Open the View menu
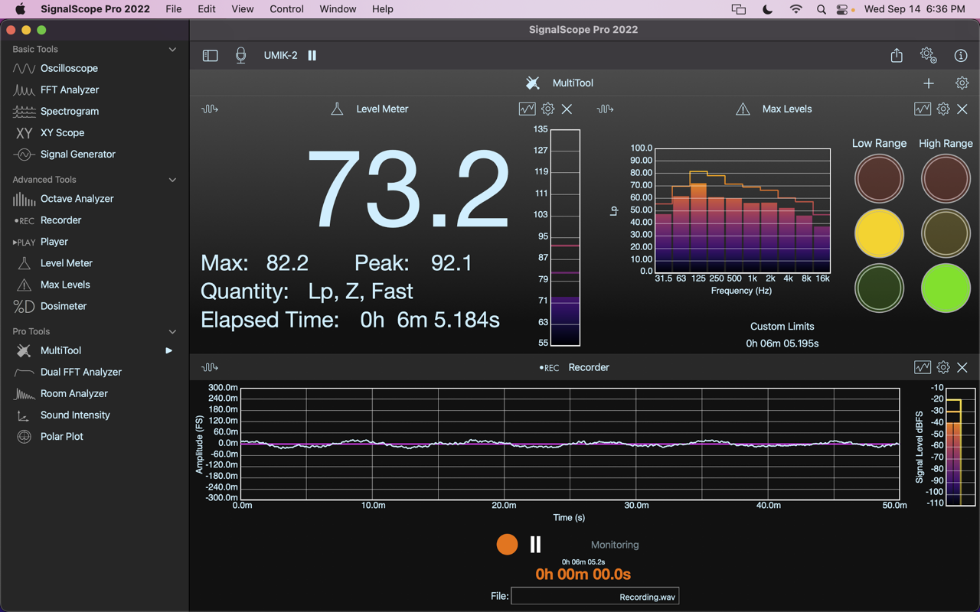Screen dimensions: 980x612 243,9
